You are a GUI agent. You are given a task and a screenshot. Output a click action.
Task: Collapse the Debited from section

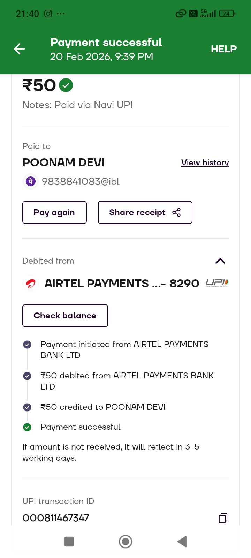(220, 261)
